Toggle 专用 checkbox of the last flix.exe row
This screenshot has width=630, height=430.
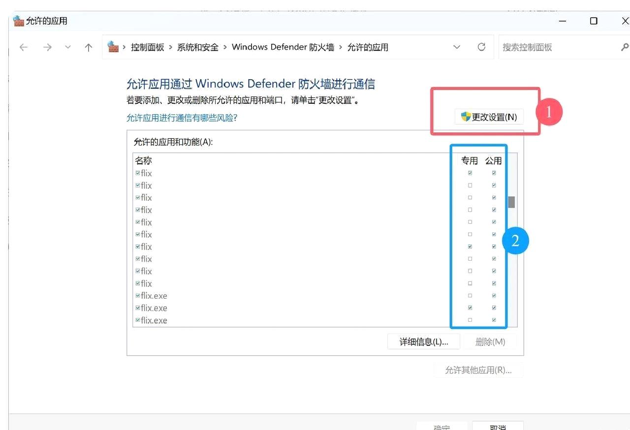click(x=470, y=320)
